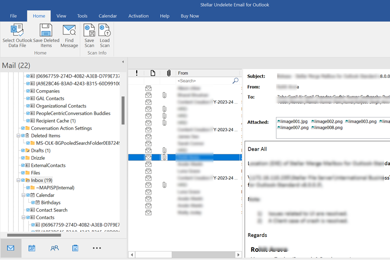Click the Deleted Items trash folder icon
390x260 pixels.
28,136
